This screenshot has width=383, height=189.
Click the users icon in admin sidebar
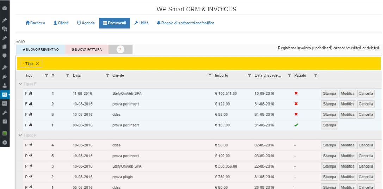click(x=5, y=85)
